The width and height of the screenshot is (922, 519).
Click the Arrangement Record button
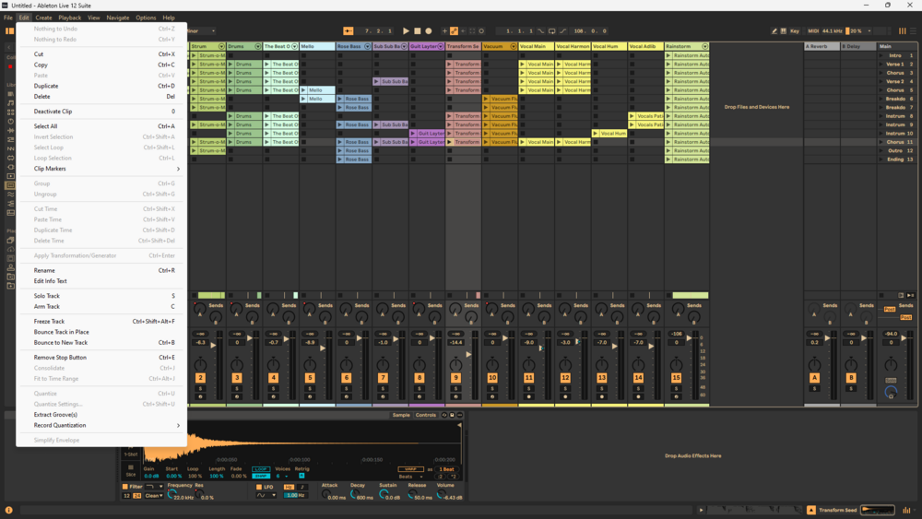pyautogui.click(x=428, y=31)
